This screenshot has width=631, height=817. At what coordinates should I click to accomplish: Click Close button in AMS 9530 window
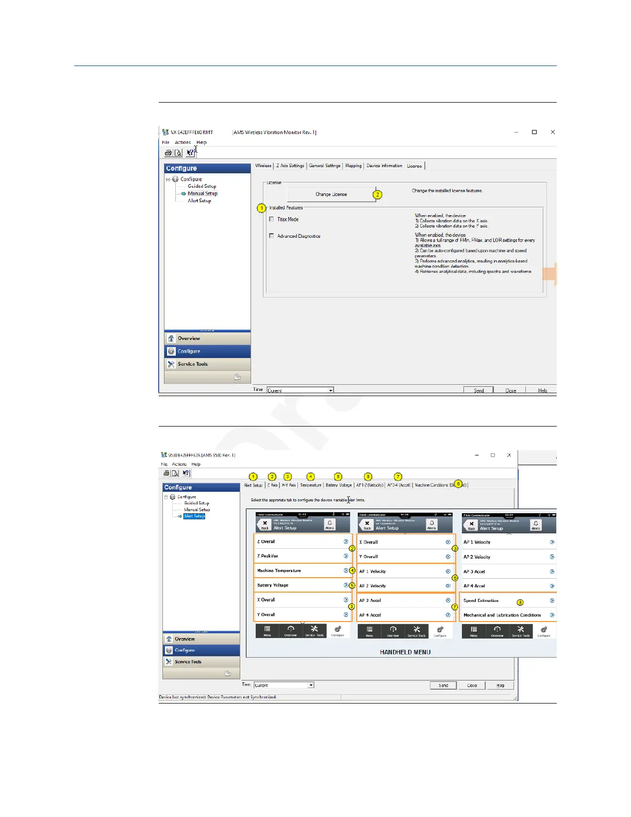(472, 685)
